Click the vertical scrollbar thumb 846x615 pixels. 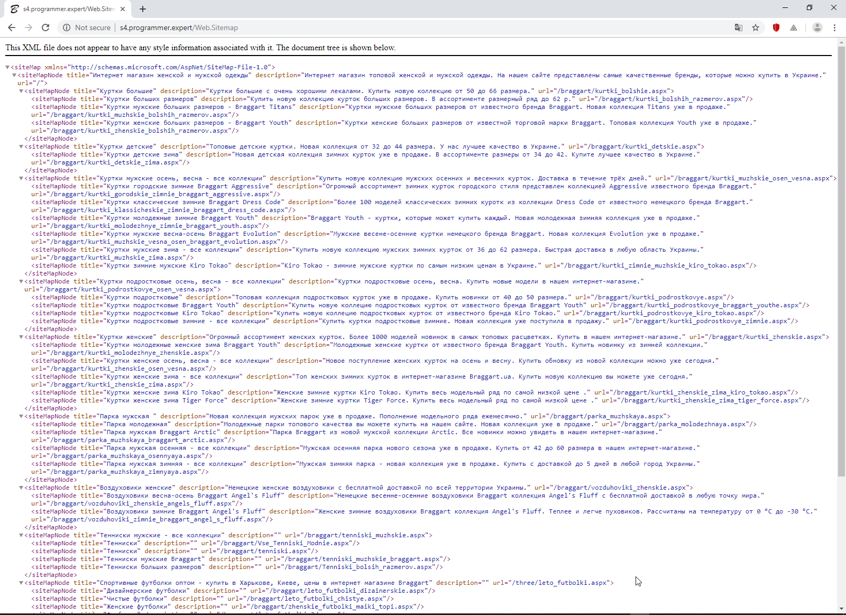click(x=841, y=261)
